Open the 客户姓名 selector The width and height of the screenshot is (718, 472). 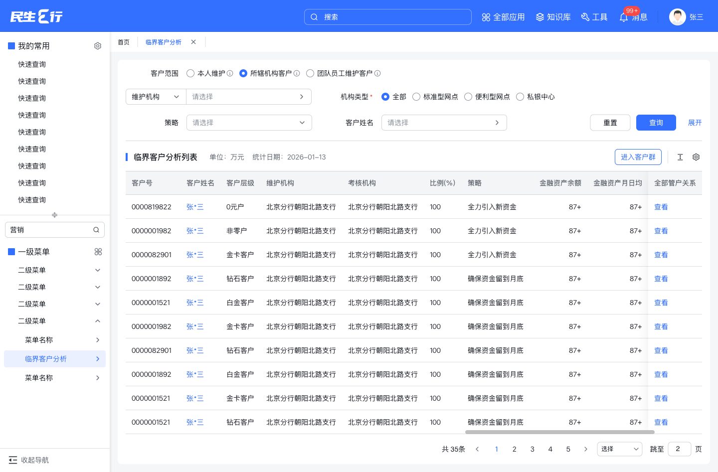444,123
